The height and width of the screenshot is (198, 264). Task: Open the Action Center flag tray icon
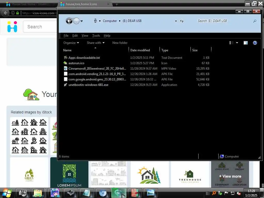pos(226,193)
